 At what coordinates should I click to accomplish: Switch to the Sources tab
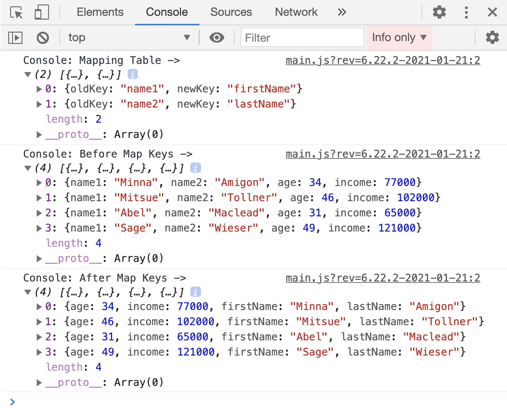pos(231,12)
